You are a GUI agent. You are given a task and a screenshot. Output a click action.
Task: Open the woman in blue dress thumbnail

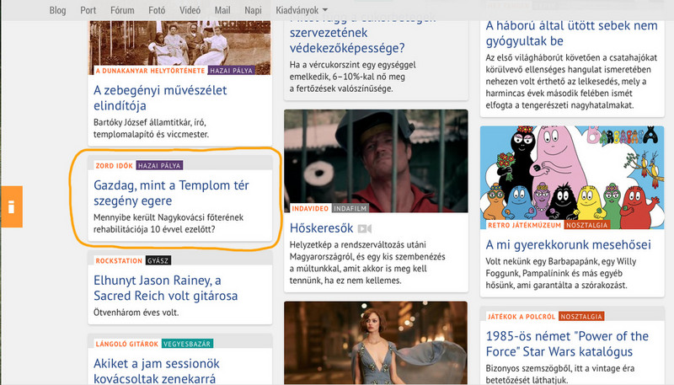[376, 343]
